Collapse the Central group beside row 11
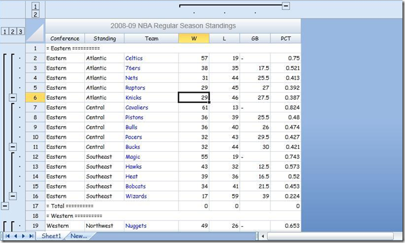This screenshot has height=243, width=405. pos(13,147)
